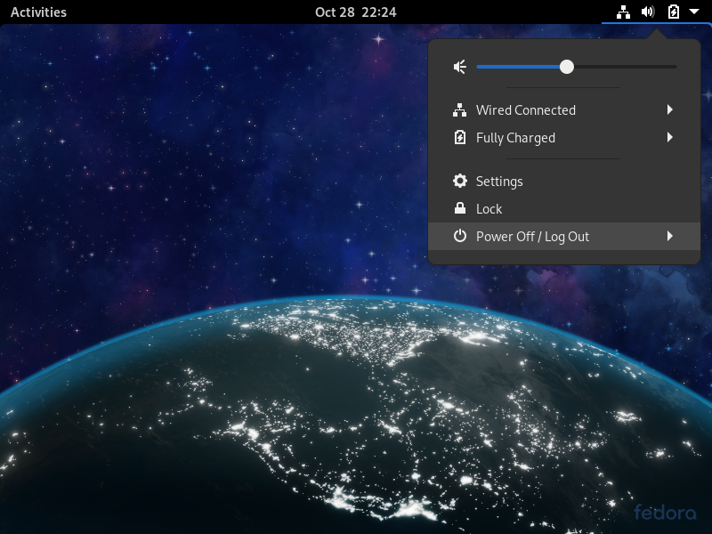
Task: Click the Settings gear icon
Action: pos(460,181)
